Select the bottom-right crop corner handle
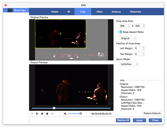Screen dimensions: 167x128 pos(86,48)
